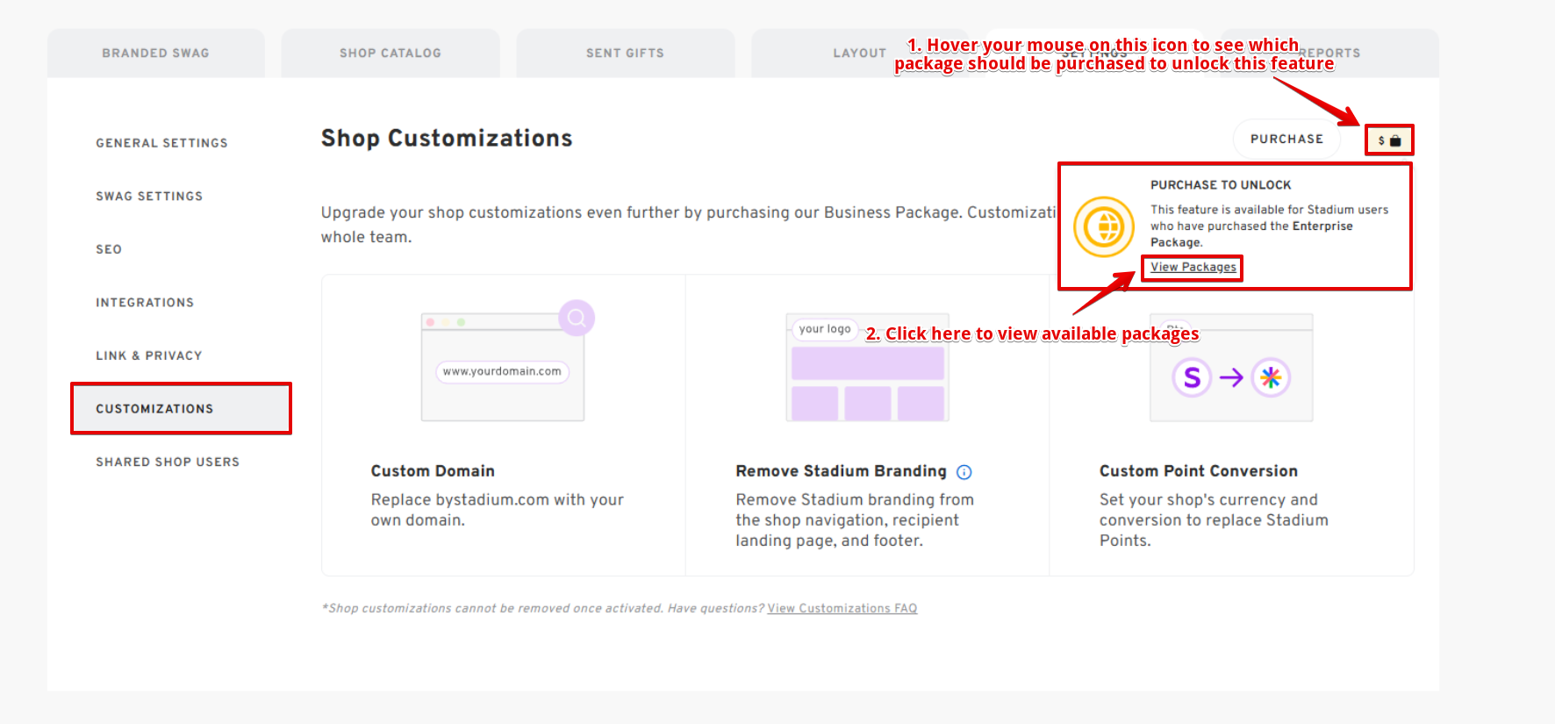The width and height of the screenshot is (1555, 724).
Task: Follow the View Packages link
Action: click(x=1193, y=267)
